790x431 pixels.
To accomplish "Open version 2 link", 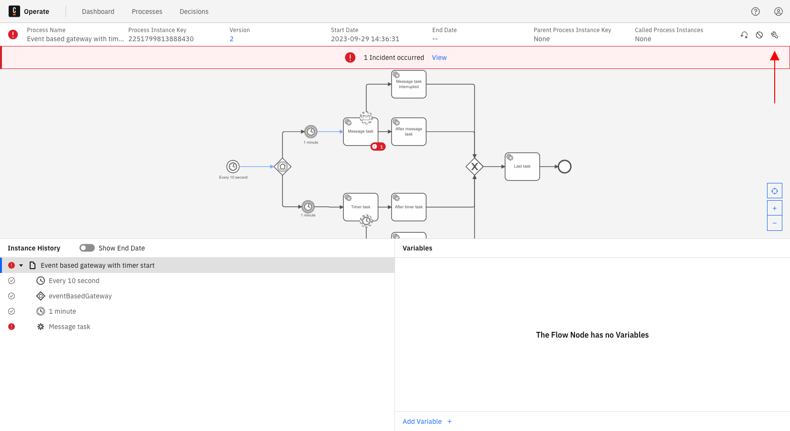I will 232,39.
